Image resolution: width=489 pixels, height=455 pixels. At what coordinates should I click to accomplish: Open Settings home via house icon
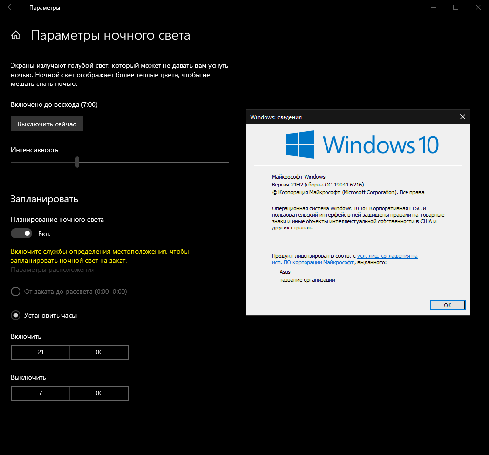tap(16, 35)
